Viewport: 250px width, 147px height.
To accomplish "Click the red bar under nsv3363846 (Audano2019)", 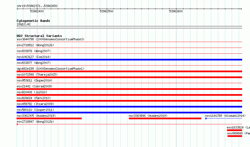I will [165, 118].
